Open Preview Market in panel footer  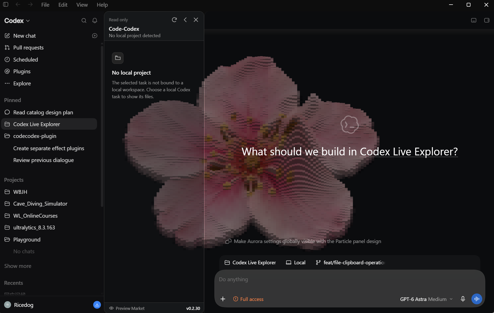pos(127,308)
